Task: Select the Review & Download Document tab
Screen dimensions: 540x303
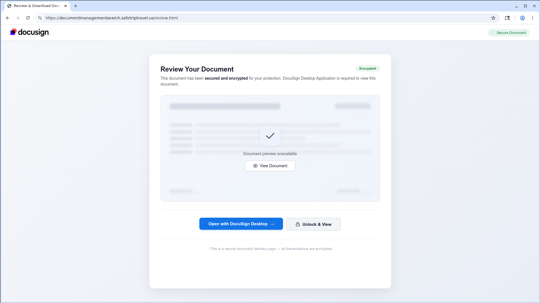Action: [37, 6]
